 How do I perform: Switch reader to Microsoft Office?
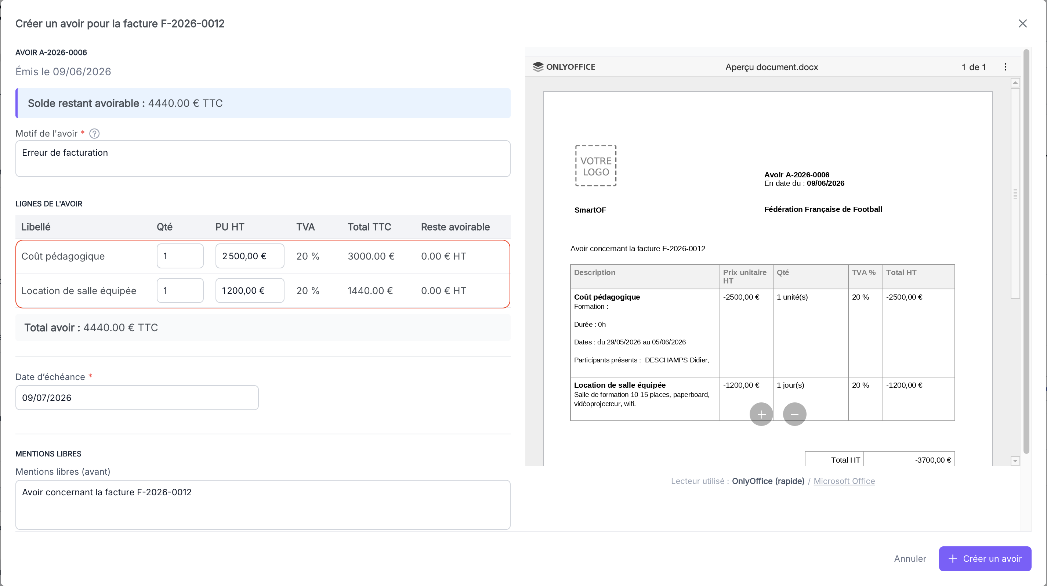pyautogui.click(x=844, y=481)
